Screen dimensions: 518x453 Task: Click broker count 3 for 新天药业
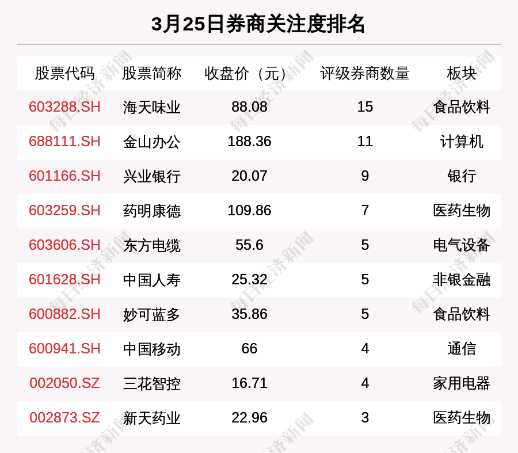pos(365,418)
